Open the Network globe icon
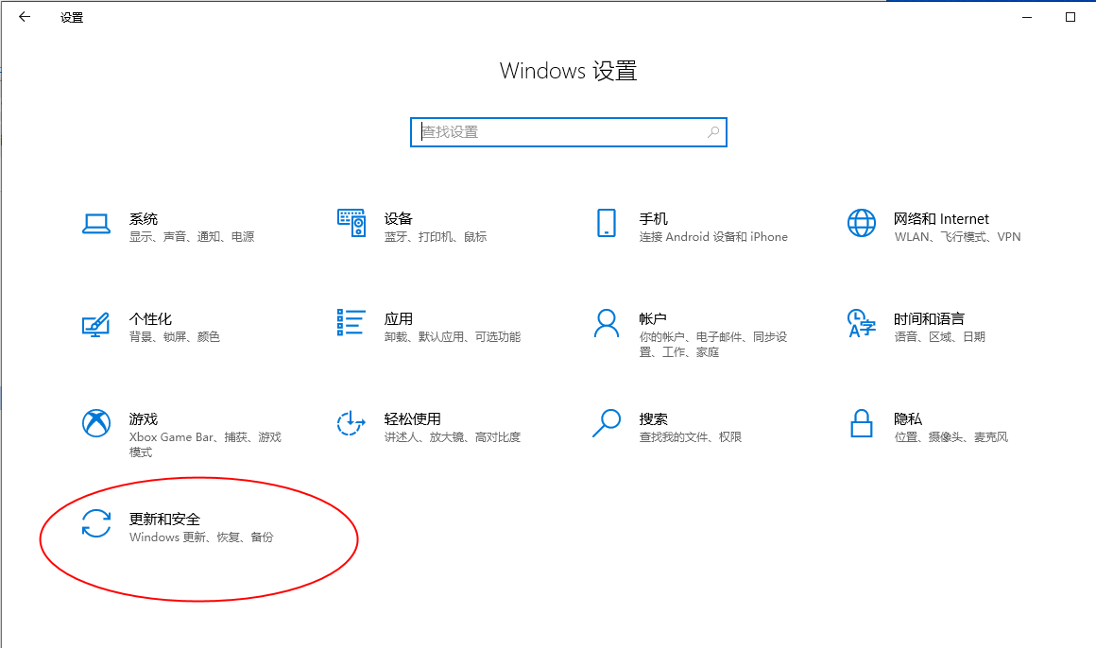The width and height of the screenshot is (1096, 648). (861, 223)
